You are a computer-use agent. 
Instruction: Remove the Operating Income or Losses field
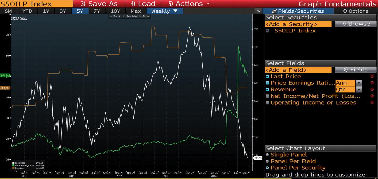pyautogui.click(x=372, y=102)
